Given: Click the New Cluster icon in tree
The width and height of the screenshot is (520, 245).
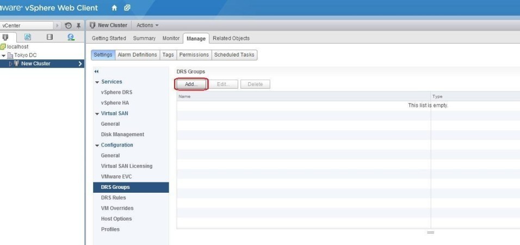Looking at the screenshot, I should (16, 63).
